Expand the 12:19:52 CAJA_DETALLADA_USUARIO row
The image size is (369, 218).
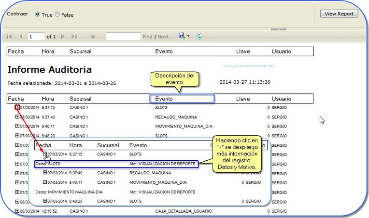point(17,211)
